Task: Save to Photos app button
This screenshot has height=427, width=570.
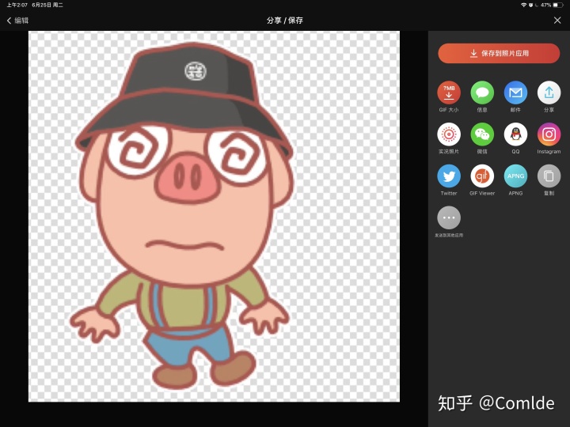Action: pos(499,54)
